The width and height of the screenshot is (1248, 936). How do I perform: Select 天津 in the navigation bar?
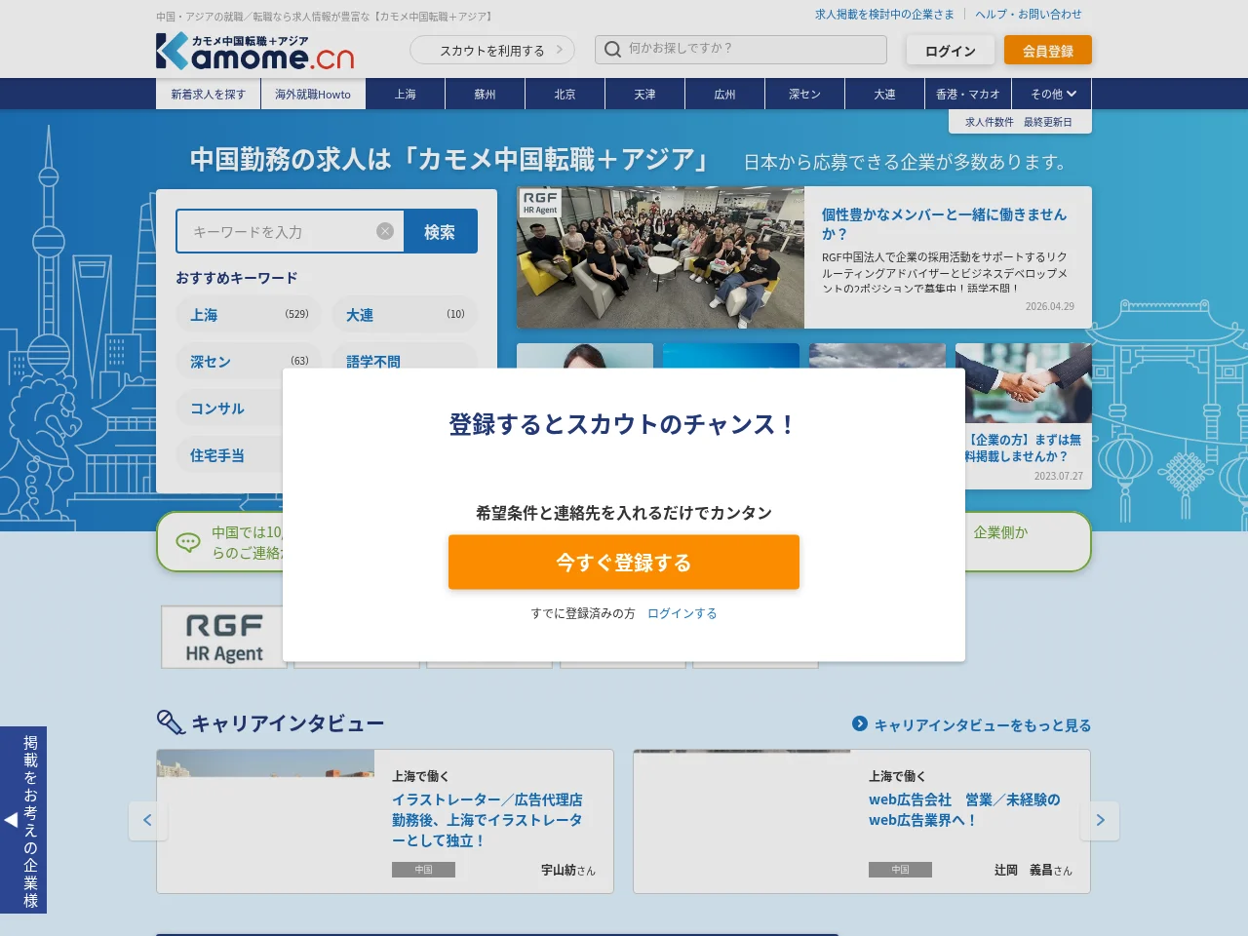645,94
